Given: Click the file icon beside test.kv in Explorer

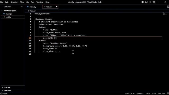Looking at the screenshot, I should 4,17.
